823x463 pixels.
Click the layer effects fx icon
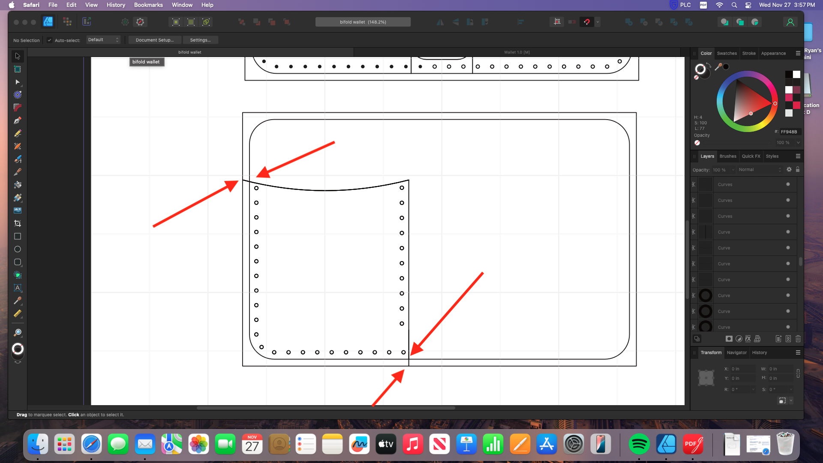pos(748,339)
